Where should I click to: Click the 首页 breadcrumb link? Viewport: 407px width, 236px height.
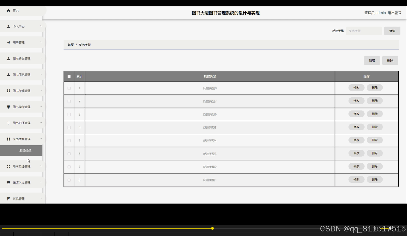click(71, 45)
